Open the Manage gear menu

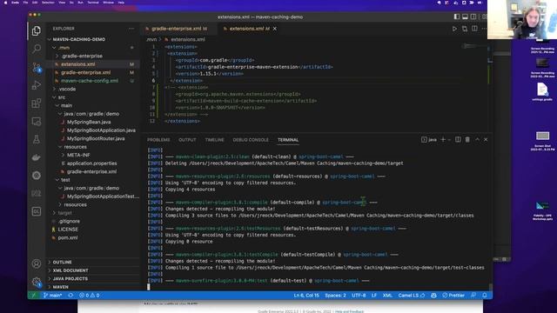click(x=37, y=282)
